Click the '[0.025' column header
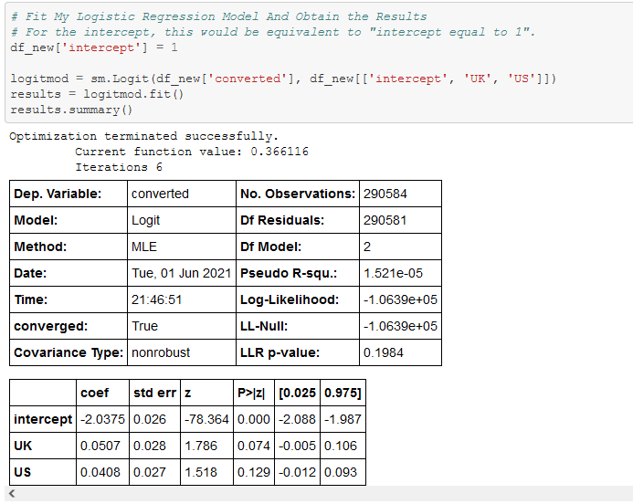 point(298,393)
